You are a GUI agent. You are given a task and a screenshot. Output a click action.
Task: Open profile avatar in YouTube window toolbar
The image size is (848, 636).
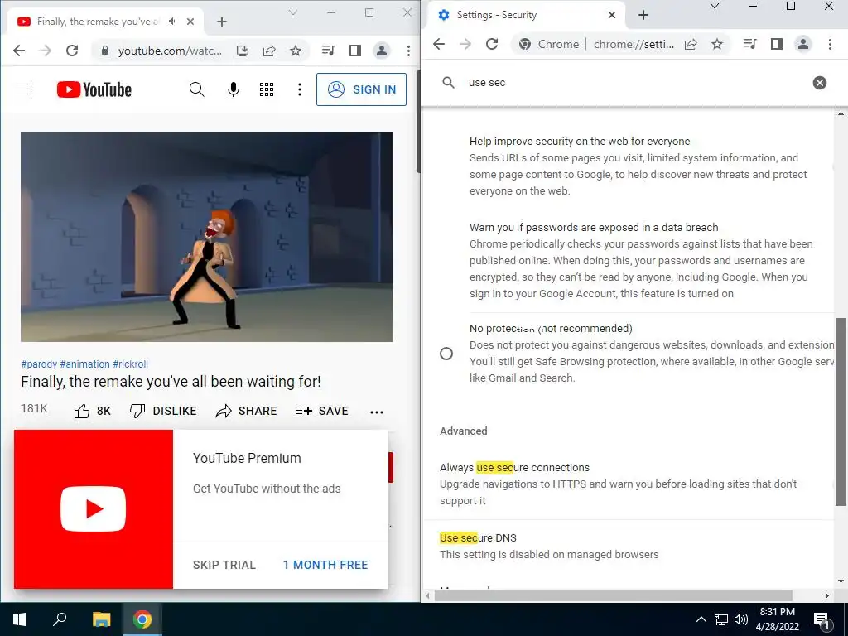tap(381, 51)
